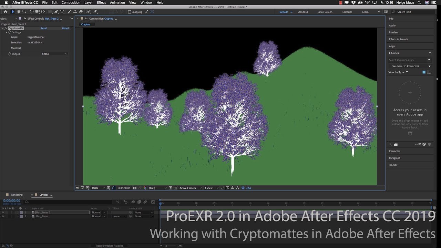Toggle the mask and shape path visibility icon
The width and height of the screenshot is (441, 248).
(x=114, y=188)
